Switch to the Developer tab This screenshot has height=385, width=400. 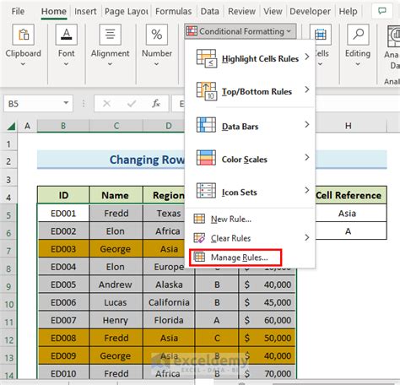click(310, 12)
